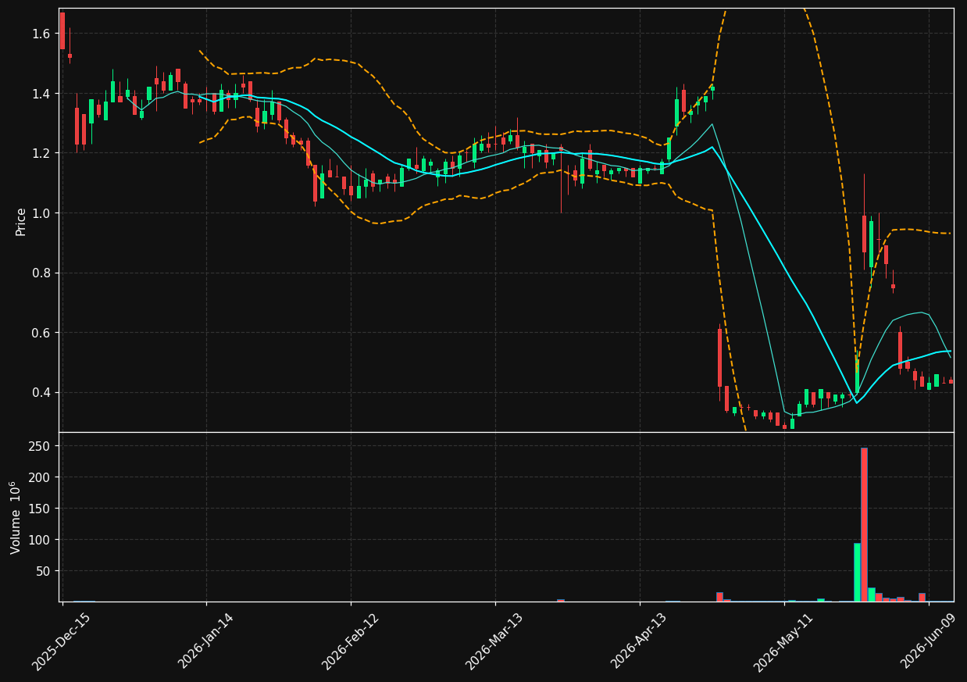
Task: Click the 50 volume axis tick
Action: 45,571
